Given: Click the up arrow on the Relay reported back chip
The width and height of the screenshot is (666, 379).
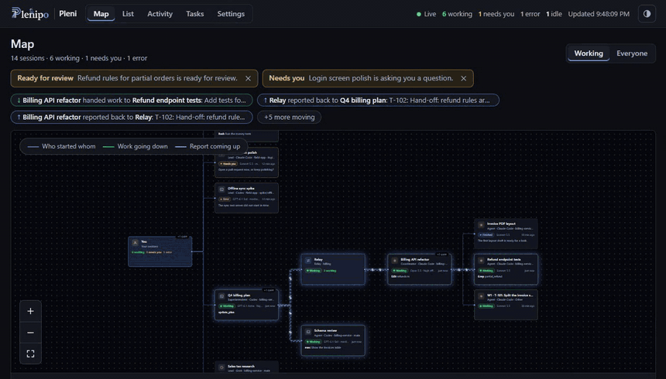Looking at the screenshot, I should pos(266,100).
